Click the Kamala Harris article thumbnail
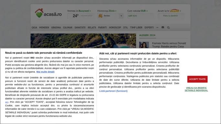 [x=144, y=45]
